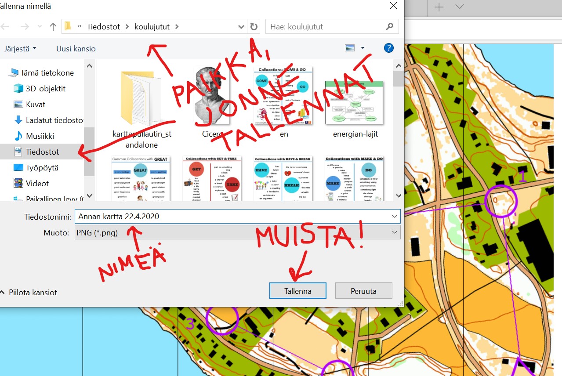The width and height of the screenshot is (562, 376).
Task: Open the help question mark icon
Action: (x=388, y=48)
